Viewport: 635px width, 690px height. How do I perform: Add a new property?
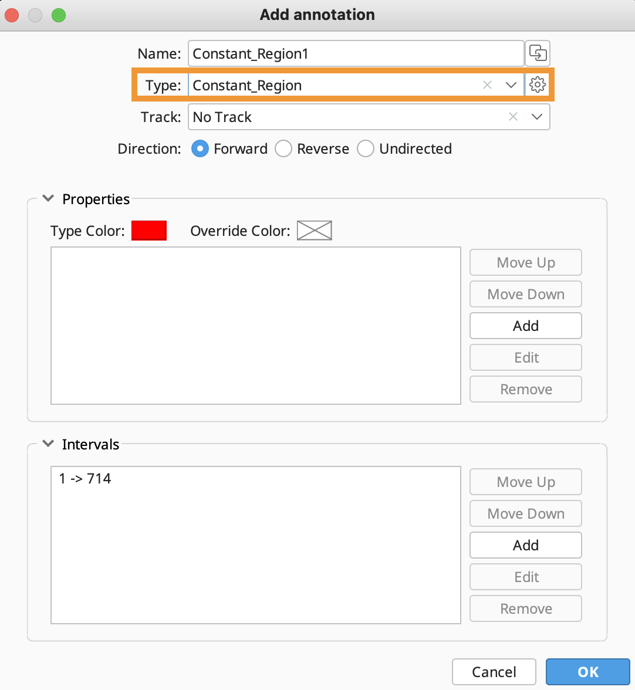pyautogui.click(x=526, y=326)
